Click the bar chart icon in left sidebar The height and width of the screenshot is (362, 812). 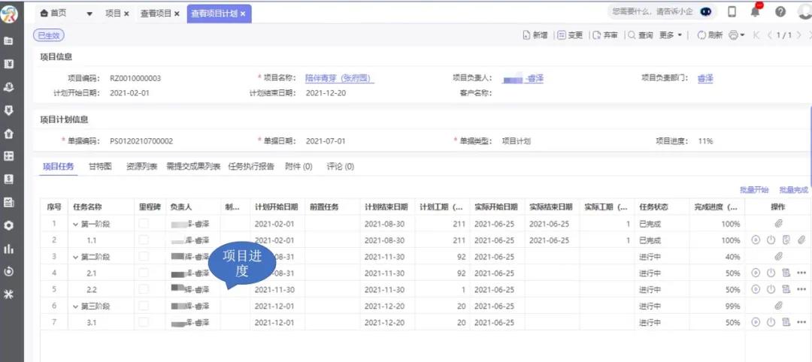pos(9,249)
